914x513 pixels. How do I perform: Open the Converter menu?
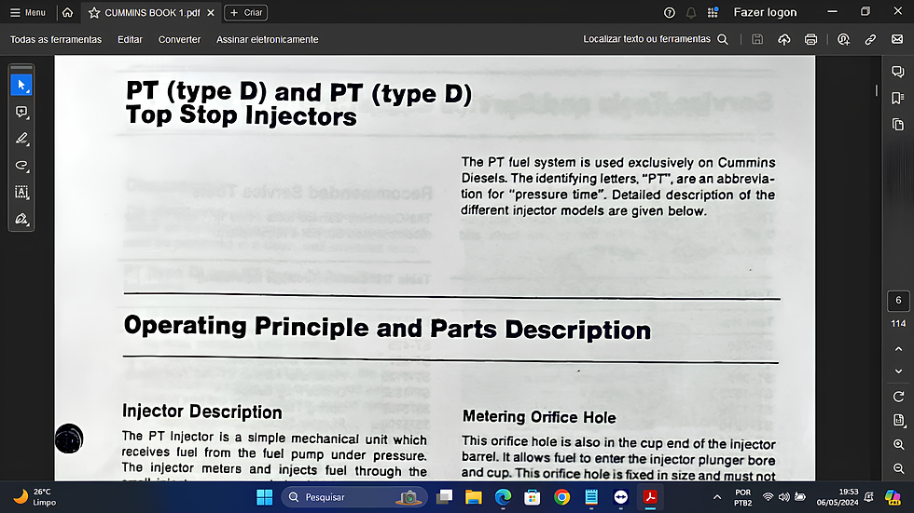[x=179, y=39]
